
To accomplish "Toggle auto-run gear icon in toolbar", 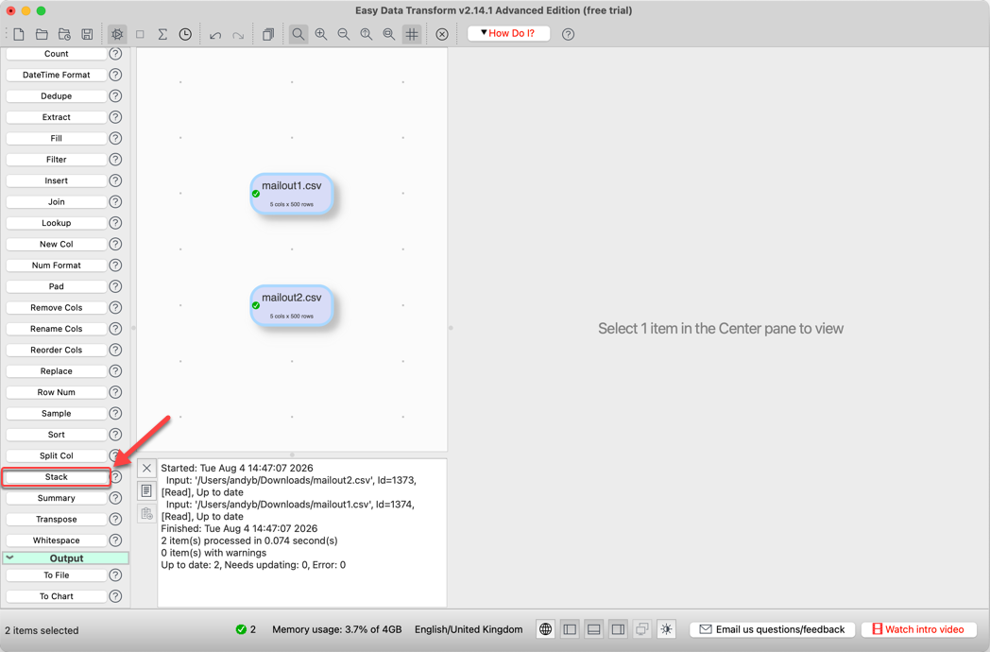I will (117, 34).
